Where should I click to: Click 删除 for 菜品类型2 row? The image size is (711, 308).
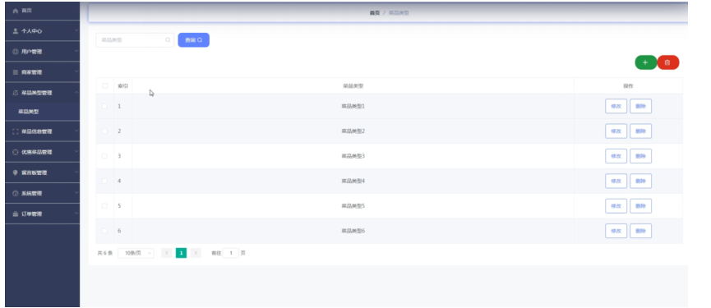(640, 131)
